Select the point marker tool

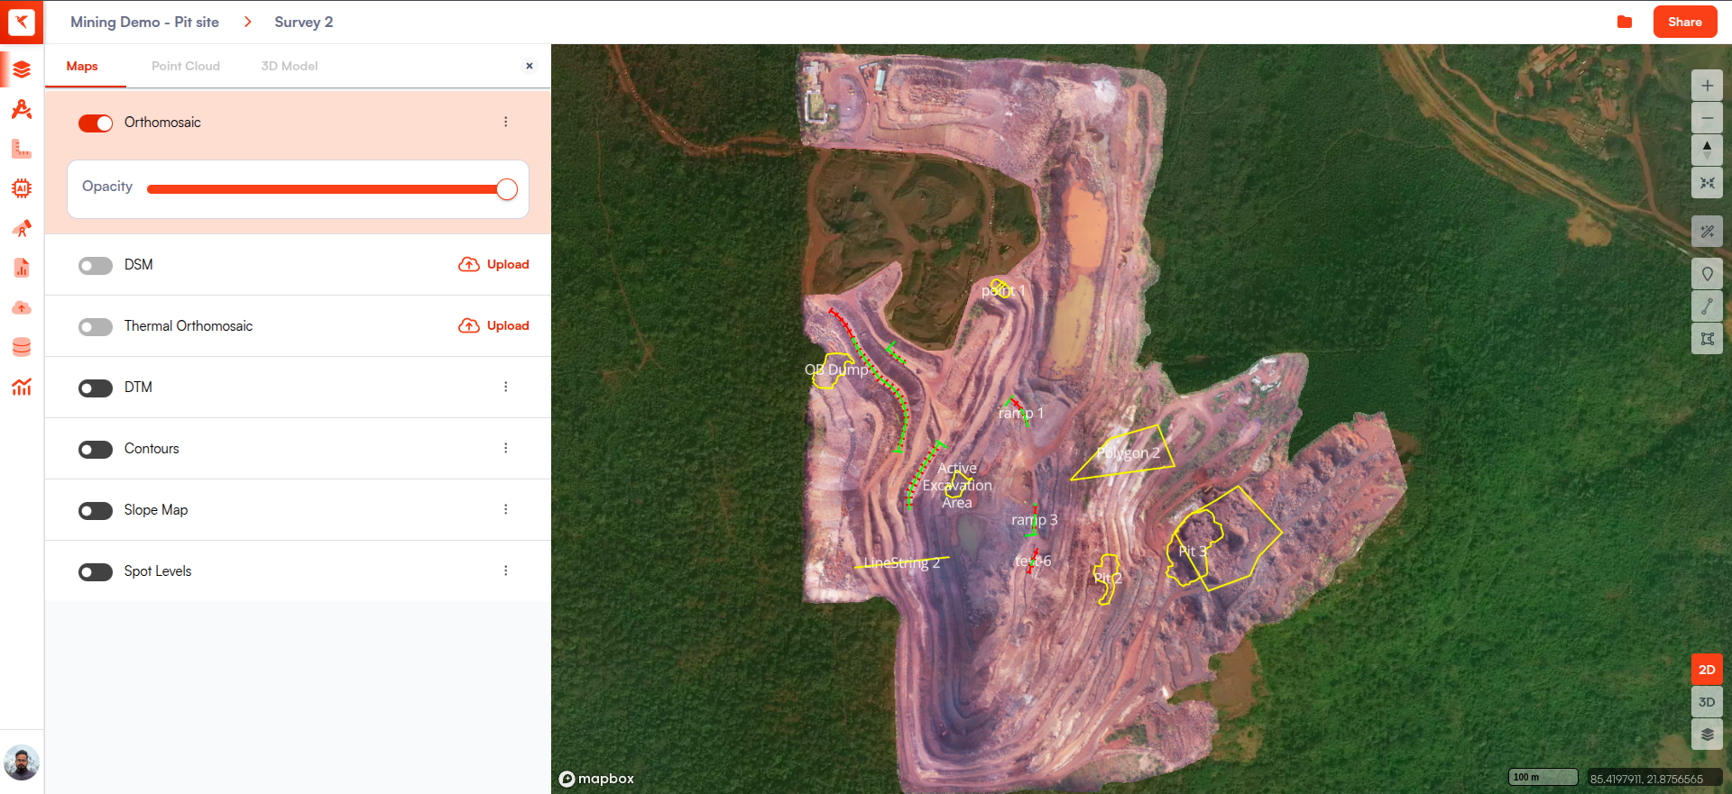click(1707, 274)
